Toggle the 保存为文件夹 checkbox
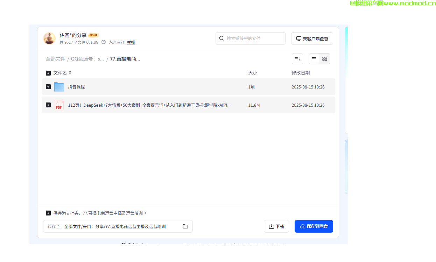Image resolution: width=436 pixels, height=262 pixels. click(48, 213)
